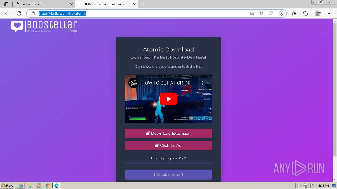Click the Unlock content button

168,175
